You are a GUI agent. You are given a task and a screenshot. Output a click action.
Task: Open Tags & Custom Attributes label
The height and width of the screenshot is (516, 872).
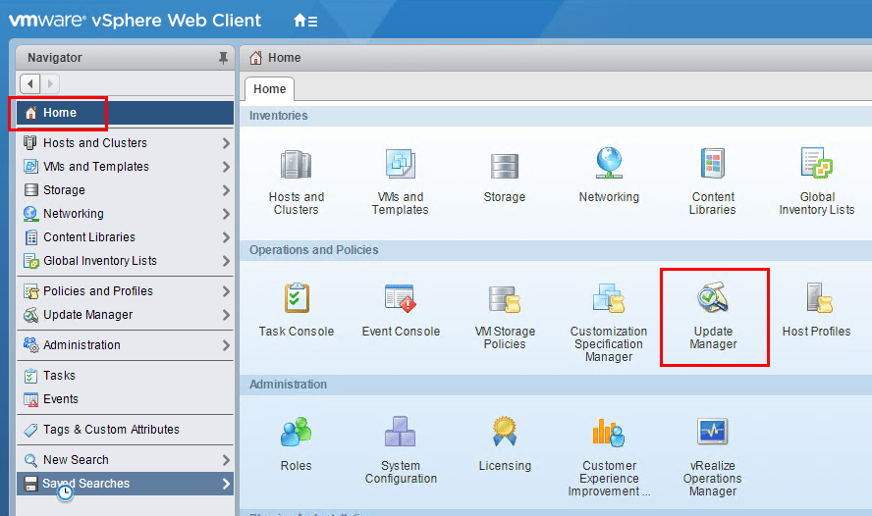coord(111,430)
